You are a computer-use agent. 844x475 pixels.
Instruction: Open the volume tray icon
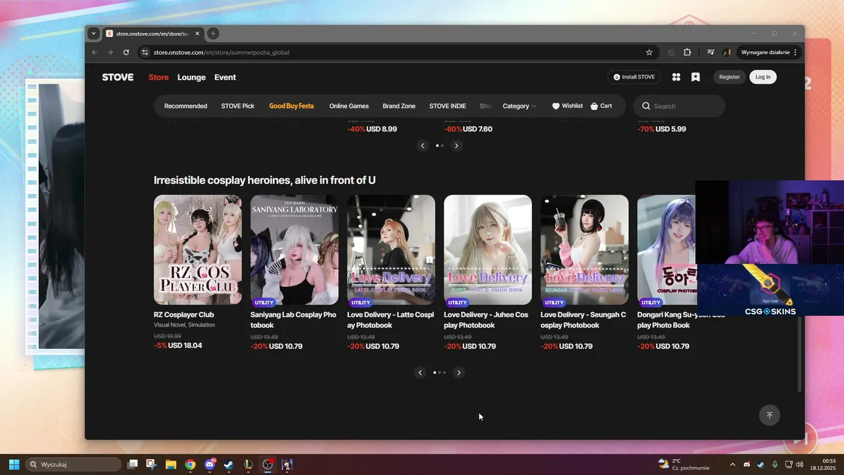pos(799,464)
